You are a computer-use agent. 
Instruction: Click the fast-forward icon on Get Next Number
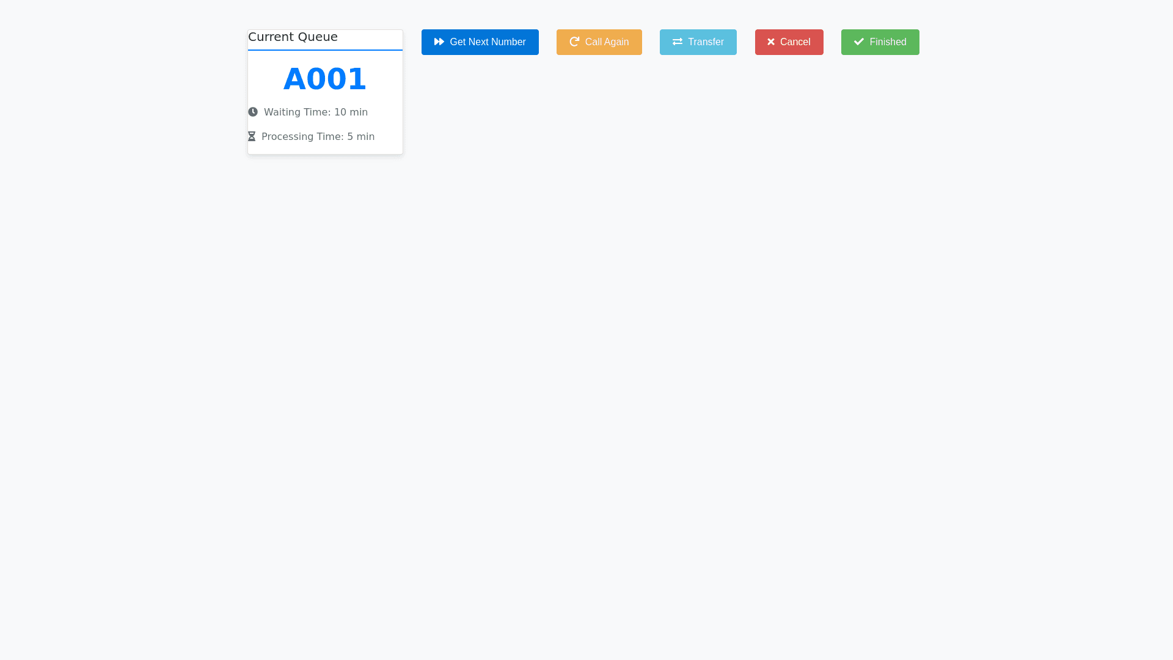(x=439, y=42)
